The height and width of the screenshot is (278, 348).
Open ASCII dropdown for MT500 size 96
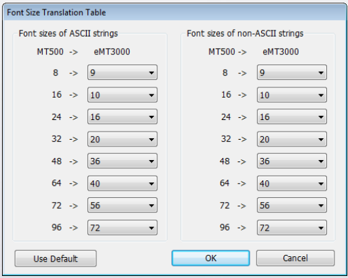coord(122,228)
